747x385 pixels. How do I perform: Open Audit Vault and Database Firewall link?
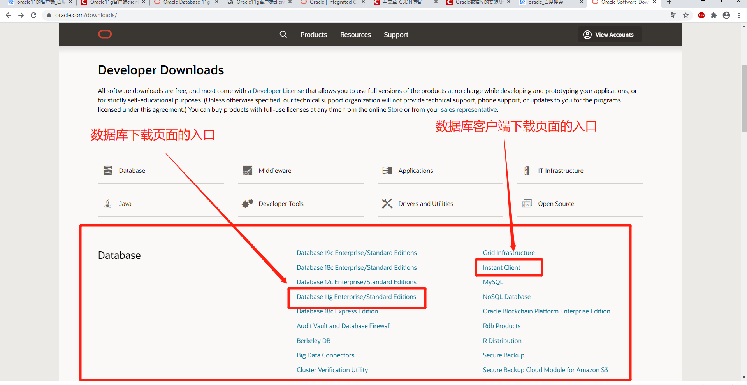(343, 326)
